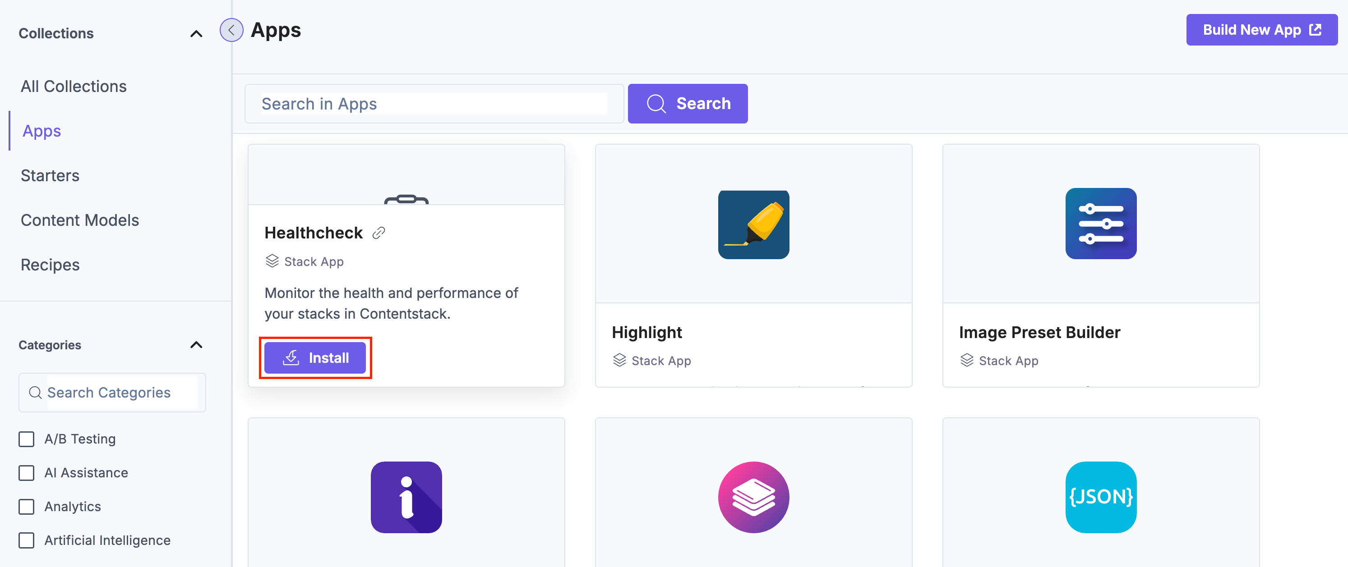The height and width of the screenshot is (567, 1348).
Task: Switch to the Starters section
Action: pos(50,175)
